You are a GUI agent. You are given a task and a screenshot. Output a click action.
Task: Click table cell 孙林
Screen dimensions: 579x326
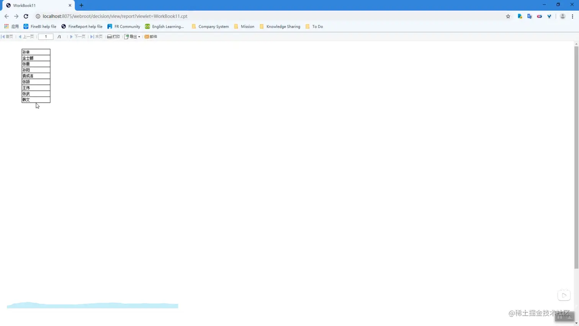(x=36, y=52)
